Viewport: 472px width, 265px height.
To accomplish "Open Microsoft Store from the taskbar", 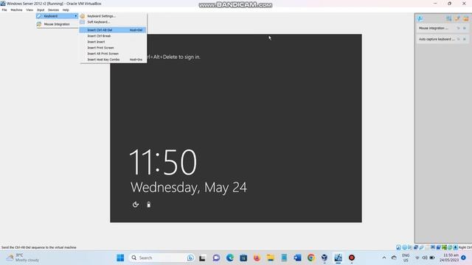I will [243, 258].
